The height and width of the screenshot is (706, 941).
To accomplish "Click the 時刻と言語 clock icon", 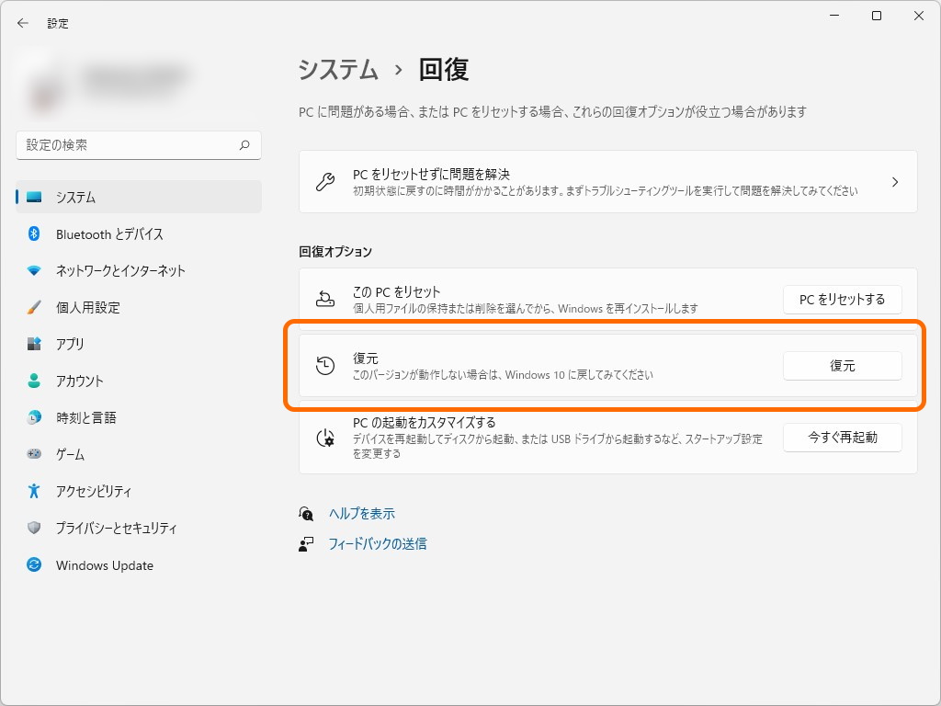I will coord(34,417).
